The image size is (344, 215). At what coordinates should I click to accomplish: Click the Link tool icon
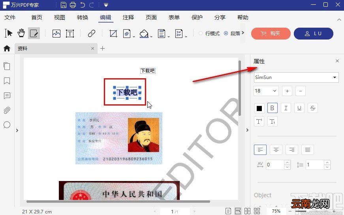92,33
